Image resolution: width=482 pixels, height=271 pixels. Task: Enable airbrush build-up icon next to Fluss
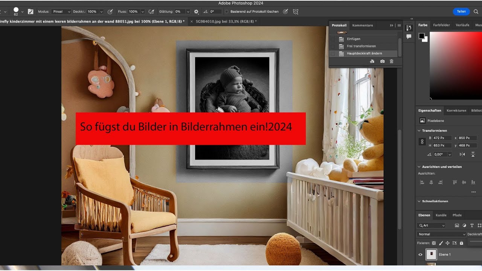(151, 12)
